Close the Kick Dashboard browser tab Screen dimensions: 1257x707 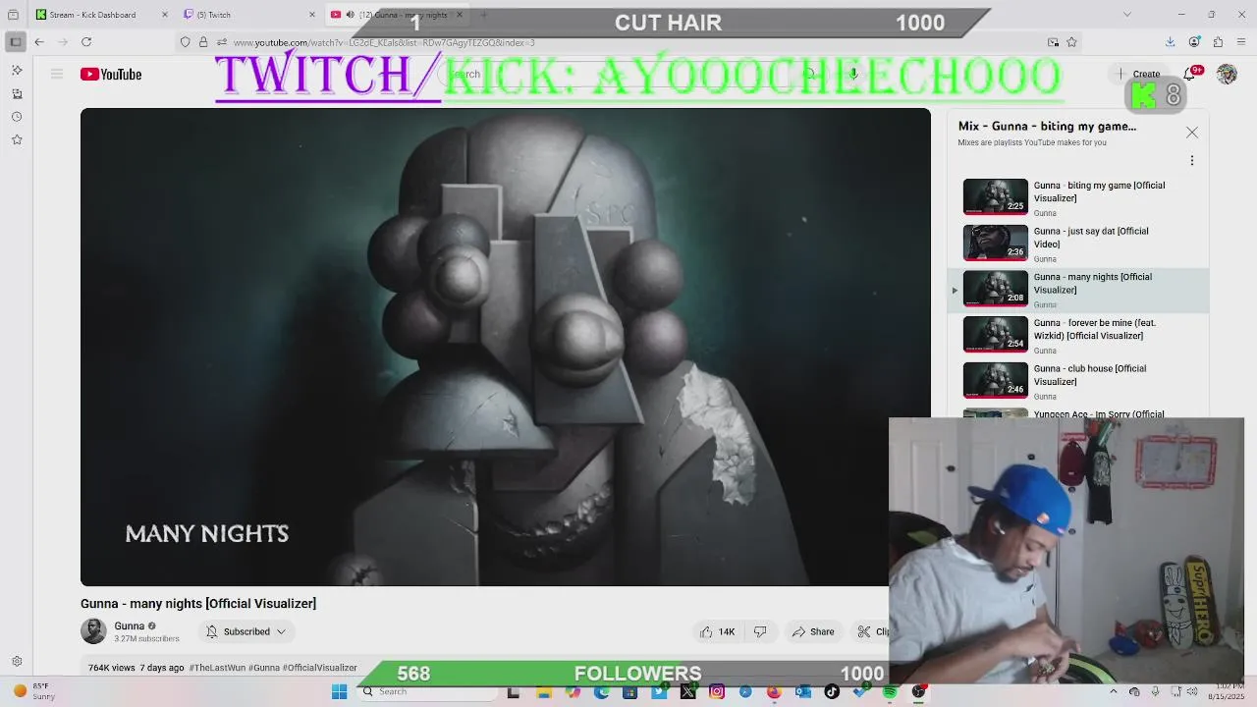[164, 15]
